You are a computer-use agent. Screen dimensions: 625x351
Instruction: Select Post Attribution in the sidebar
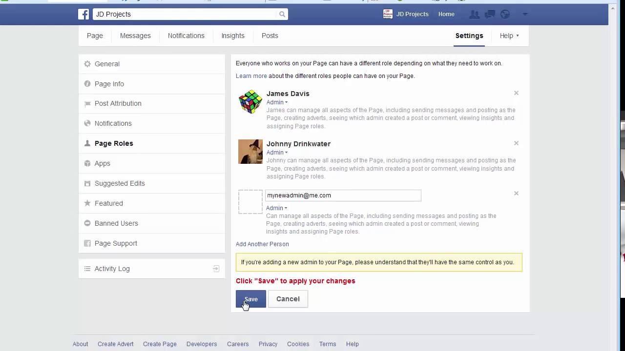tap(152, 103)
